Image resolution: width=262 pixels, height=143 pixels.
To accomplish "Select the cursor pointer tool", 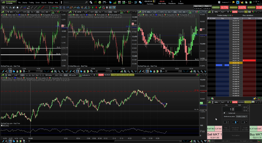I will click(x=3, y=8).
